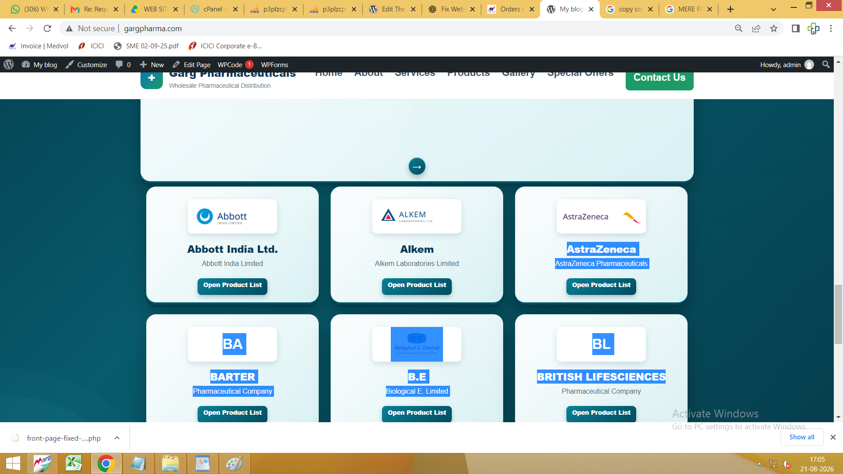Expand the front-page-fixed php download options
This screenshot has height=474, width=843.
tap(117, 438)
